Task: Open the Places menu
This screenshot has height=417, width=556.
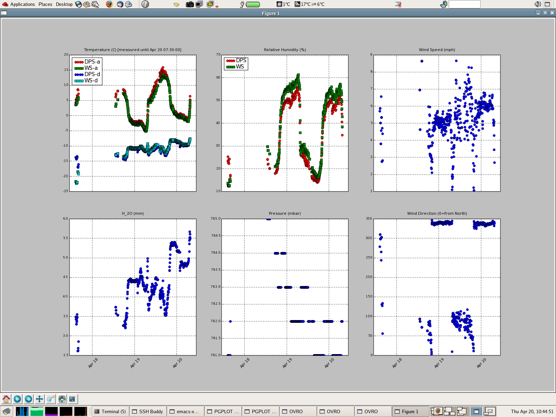Action: coord(45,4)
